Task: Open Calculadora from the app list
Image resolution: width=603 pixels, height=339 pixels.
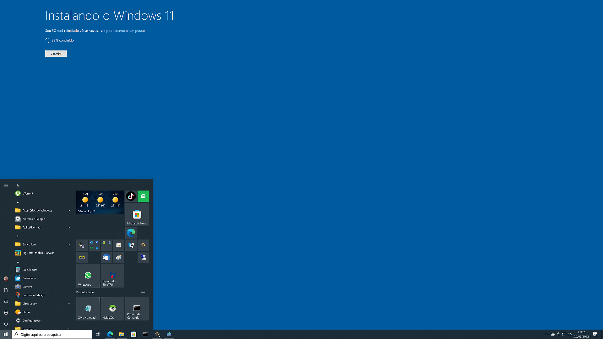Action: (30, 270)
